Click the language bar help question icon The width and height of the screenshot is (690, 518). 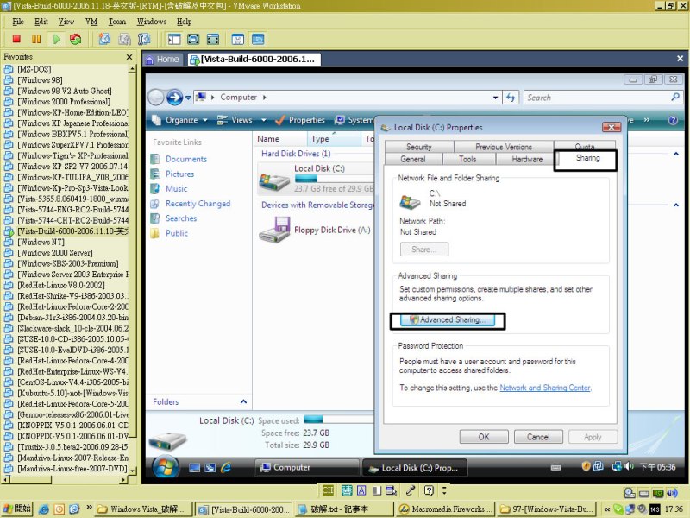point(429,490)
